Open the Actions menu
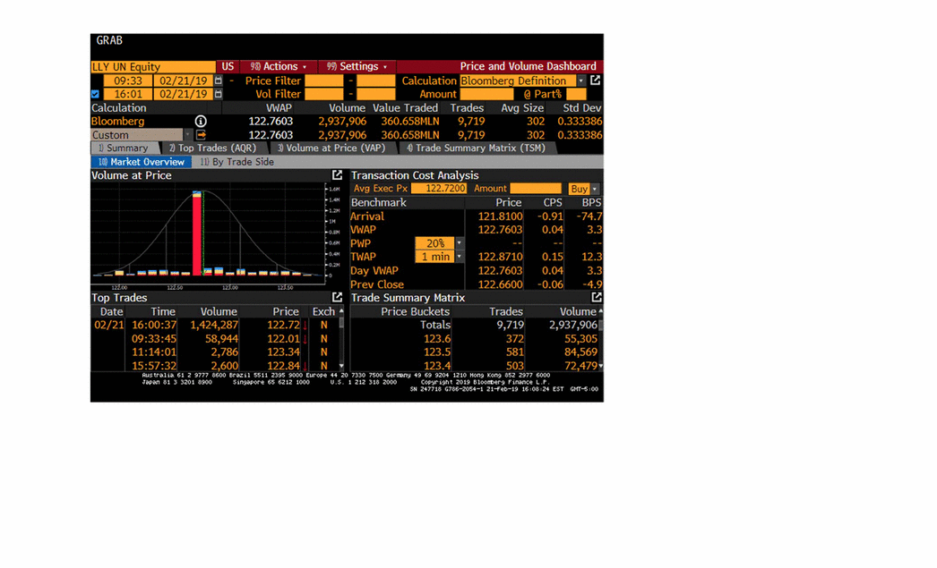The height and width of the screenshot is (568, 937). pyautogui.click(x=279, y=67)
